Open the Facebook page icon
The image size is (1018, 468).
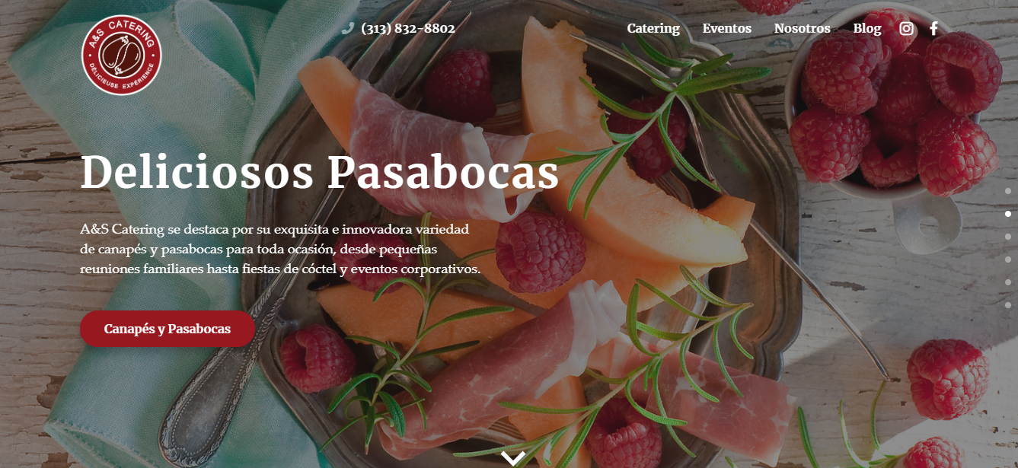click(x=933, y=28)
